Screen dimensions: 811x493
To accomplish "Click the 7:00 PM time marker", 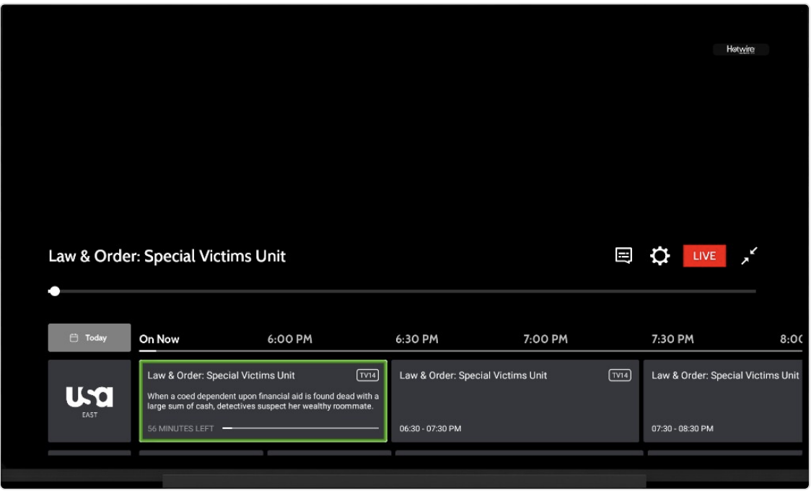I will (545, 339).
